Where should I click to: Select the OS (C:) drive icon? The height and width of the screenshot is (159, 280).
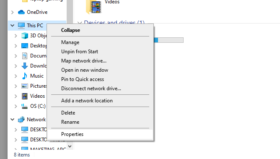pyautogui.click(x=24, y=106)
